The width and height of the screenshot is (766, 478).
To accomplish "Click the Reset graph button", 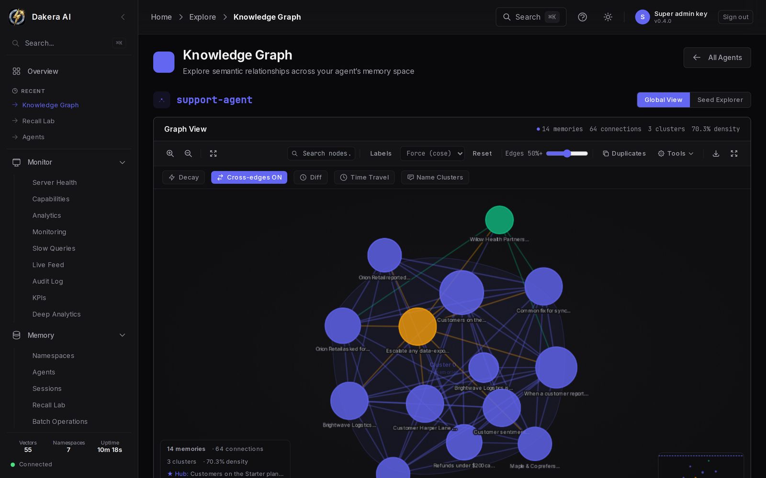I will click(x=482, y=153).
